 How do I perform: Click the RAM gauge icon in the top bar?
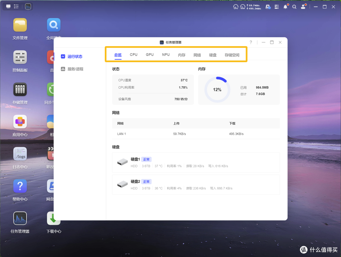click(243, 7)
